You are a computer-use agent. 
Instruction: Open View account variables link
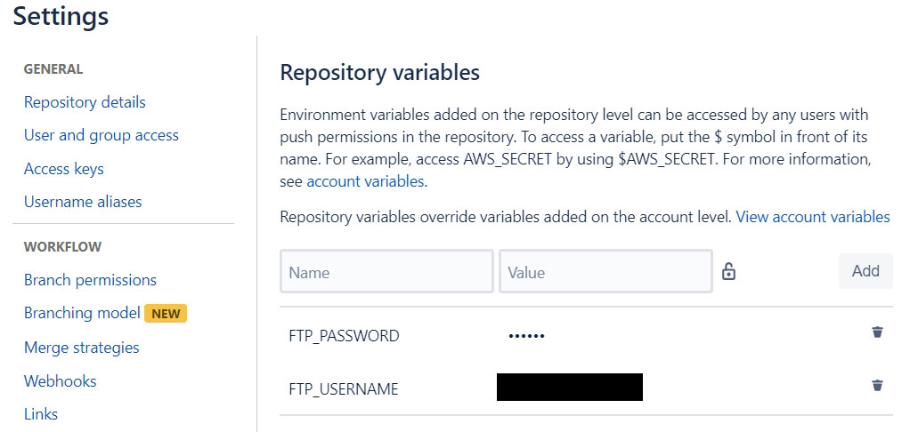point(812,217)
